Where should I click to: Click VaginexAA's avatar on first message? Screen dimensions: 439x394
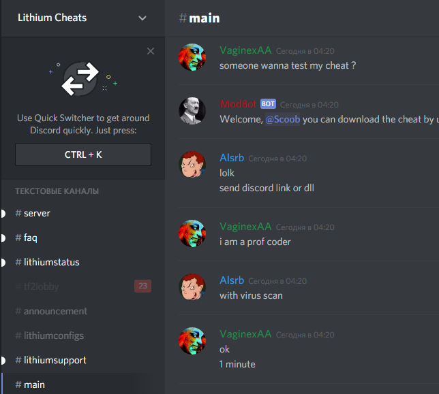[192, 57]
